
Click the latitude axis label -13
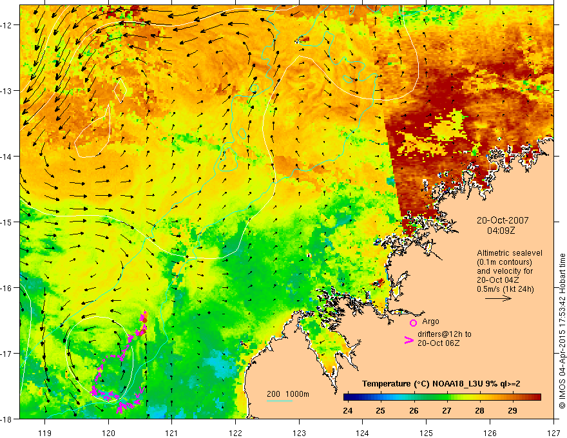pyautogui.click(x=7, y=91)
